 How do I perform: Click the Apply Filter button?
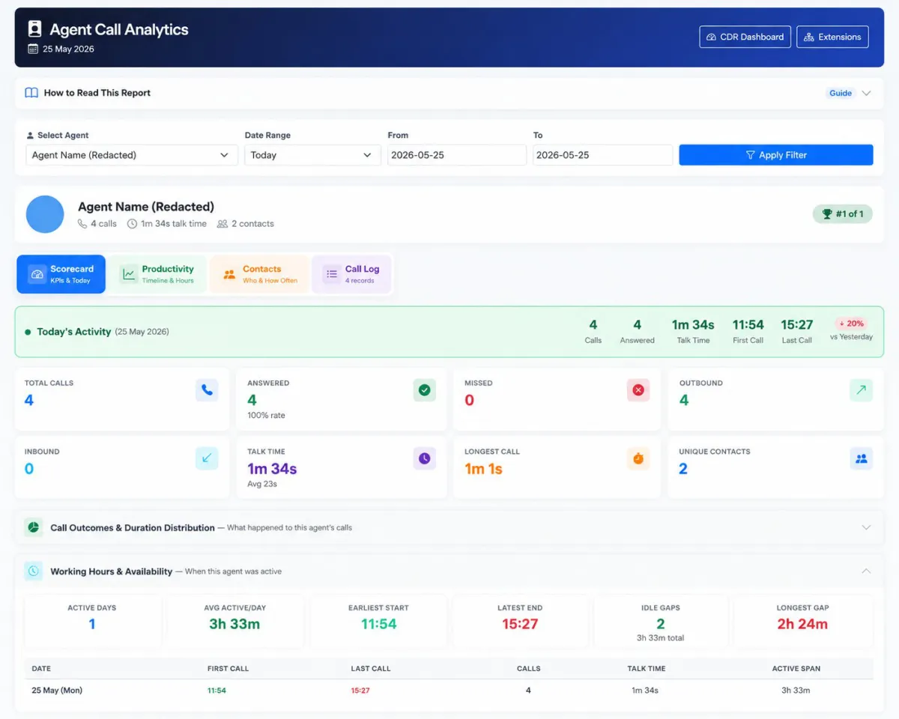tap(775, 155)
